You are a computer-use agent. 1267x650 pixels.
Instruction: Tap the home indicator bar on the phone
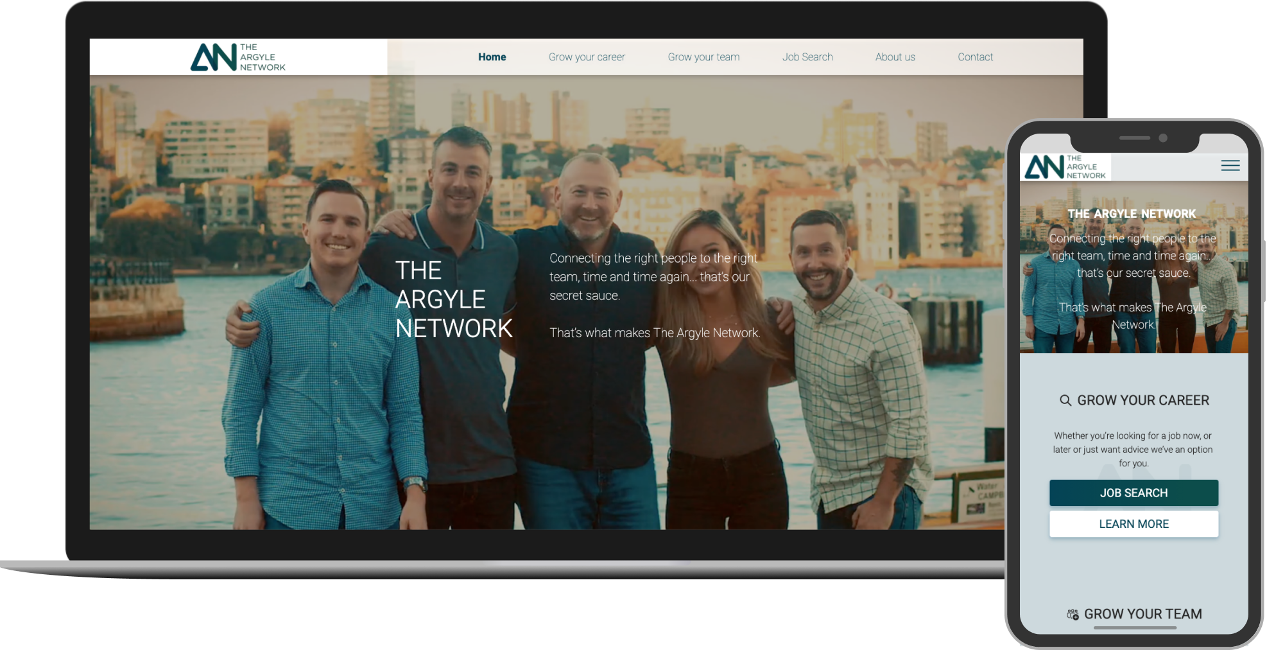tap(1135, 628)
